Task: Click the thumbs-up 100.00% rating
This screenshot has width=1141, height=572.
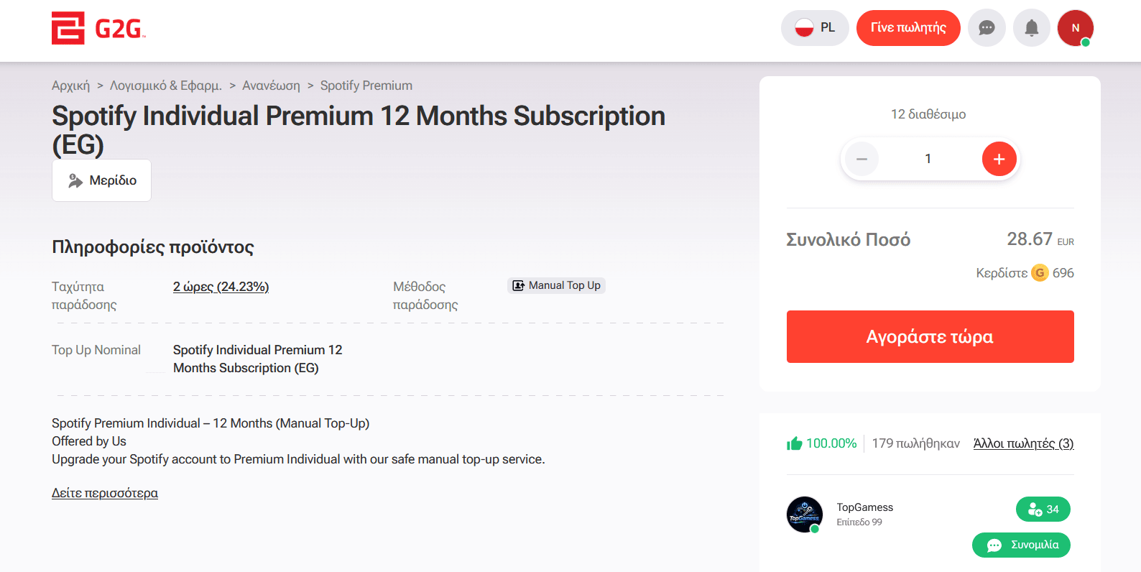Action: click(821, 443)
